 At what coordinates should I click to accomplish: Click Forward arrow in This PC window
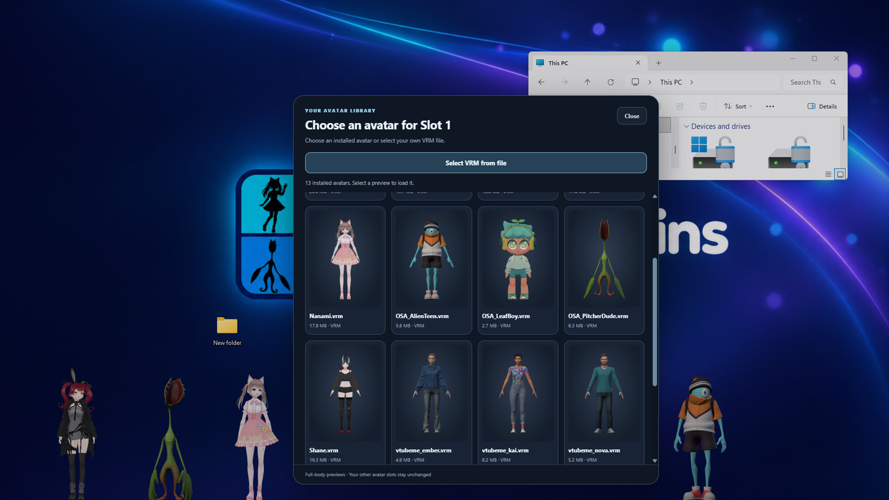564,82
